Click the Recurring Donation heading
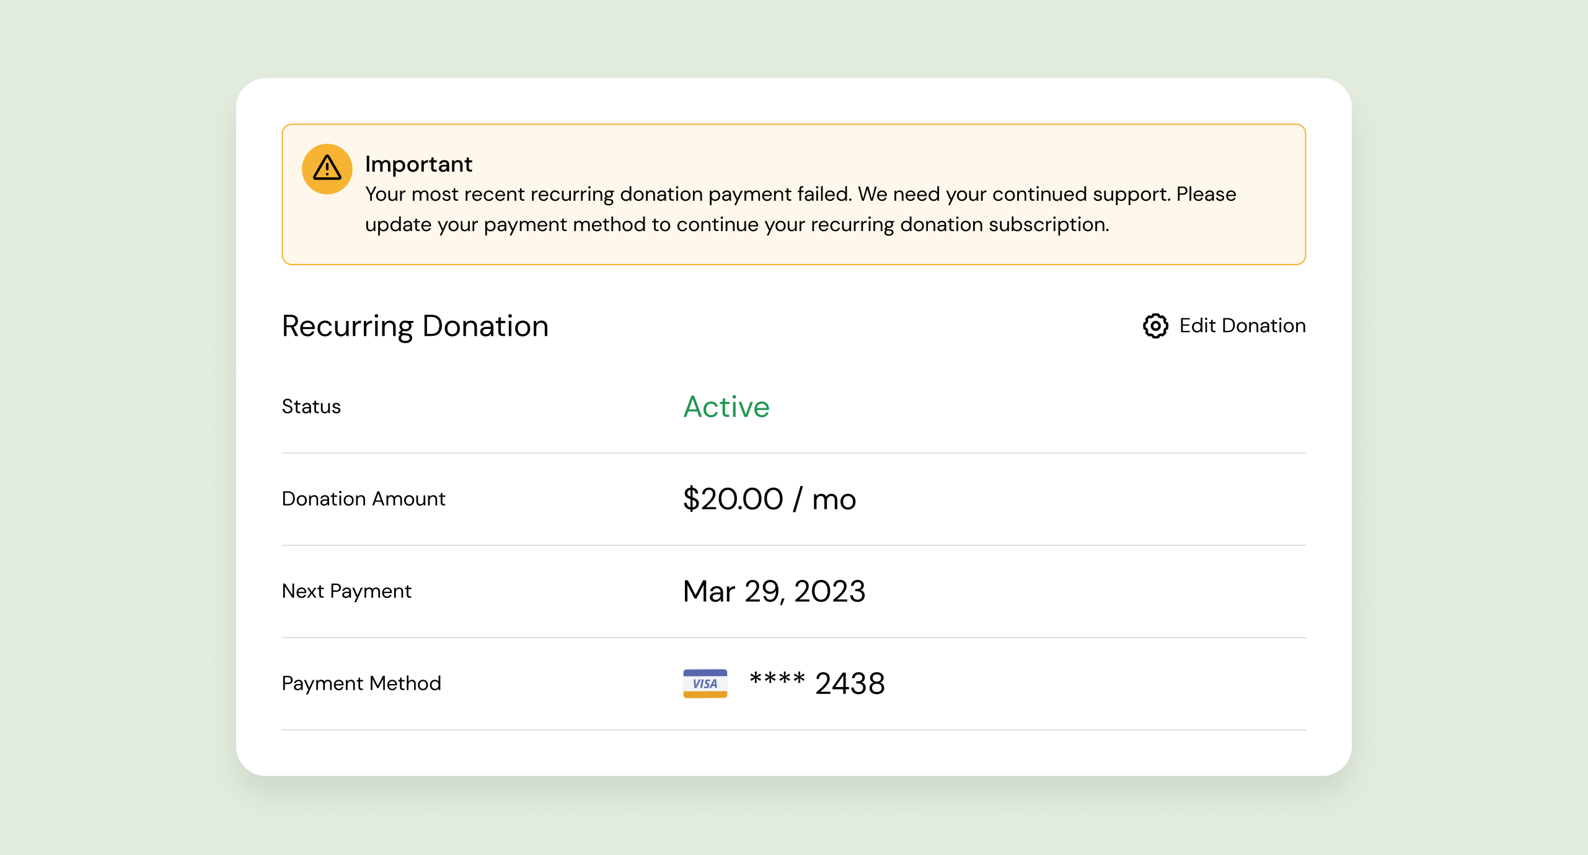 415,327
